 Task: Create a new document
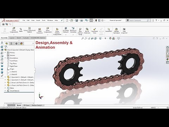(67, 20)
